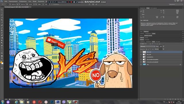Hide the second layer in Layers panel
The width and height of the screenshot is (184, 104).
tap(141, 55)
